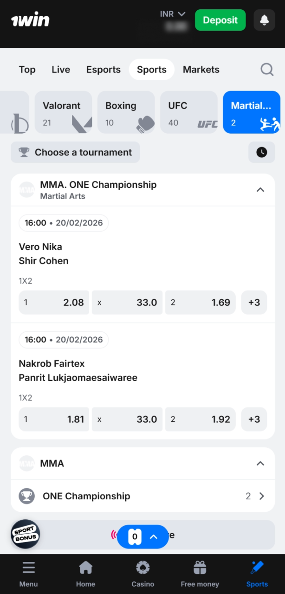
Task: Open search with the magnifying glass icon
Action: (x=267, y=69)
